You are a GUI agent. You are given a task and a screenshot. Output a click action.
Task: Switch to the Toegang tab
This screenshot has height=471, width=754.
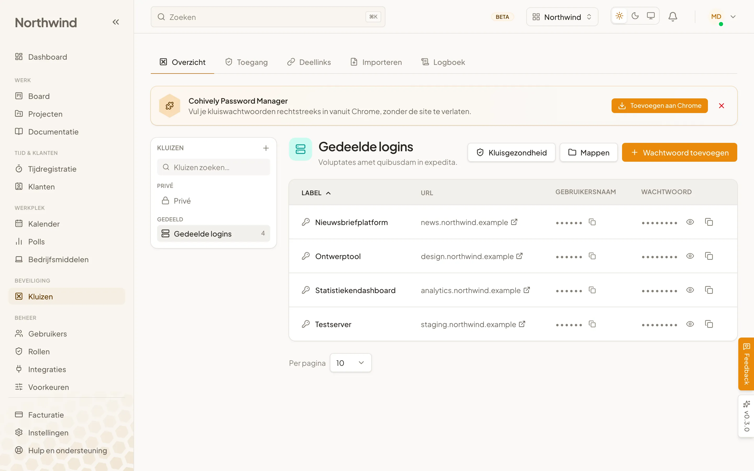[x=246, y=62]
